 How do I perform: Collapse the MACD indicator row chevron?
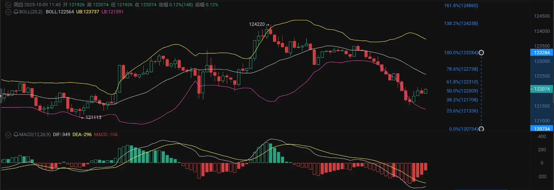8,135
